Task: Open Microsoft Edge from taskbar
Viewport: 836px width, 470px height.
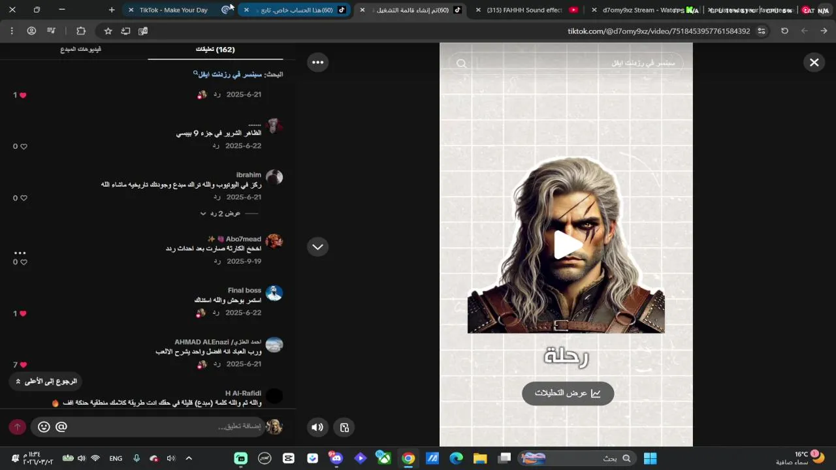Action: click(456, 458)
